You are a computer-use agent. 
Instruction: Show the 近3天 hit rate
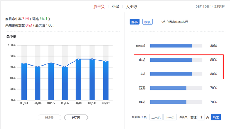(50, 118)
